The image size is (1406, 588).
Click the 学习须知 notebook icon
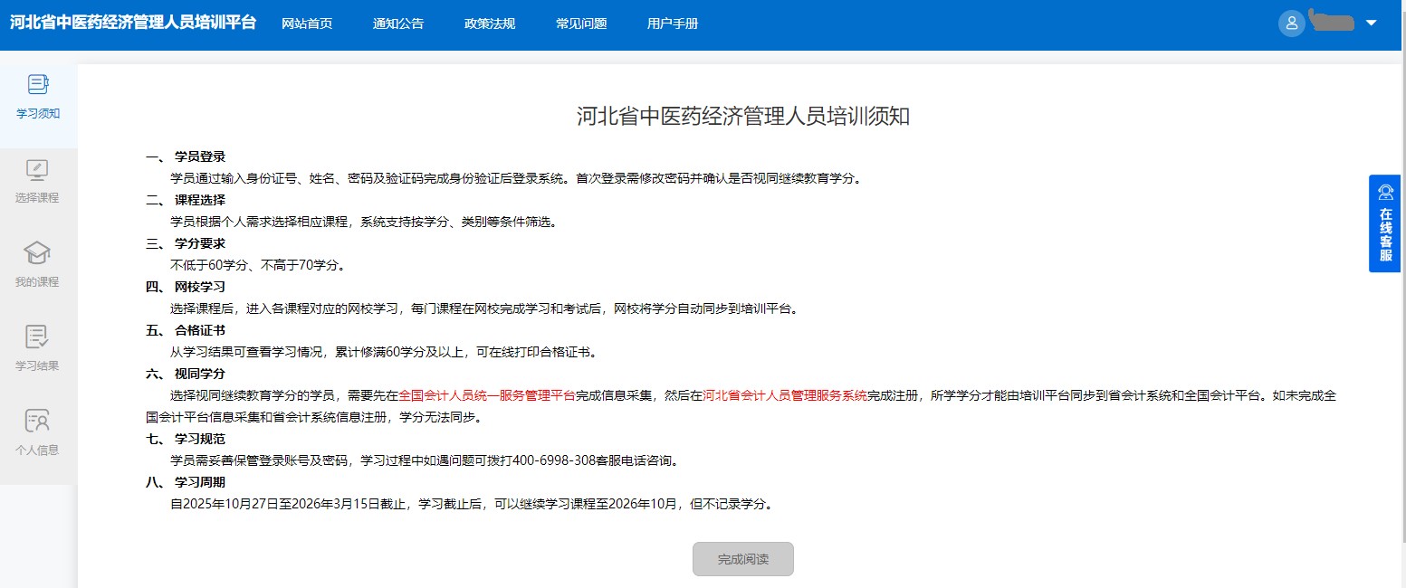pos(38,85)
